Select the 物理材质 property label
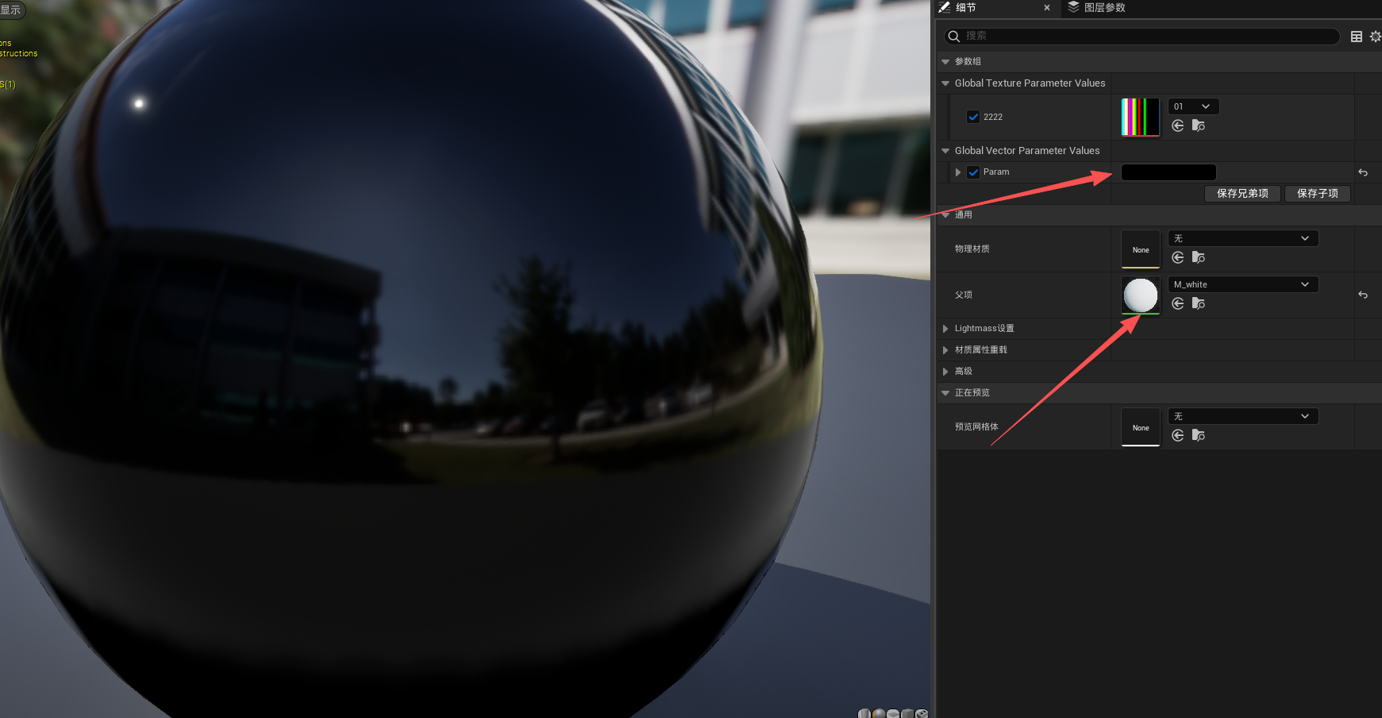 click(972, 249)
